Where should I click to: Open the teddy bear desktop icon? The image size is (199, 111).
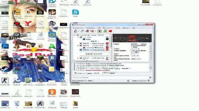coord(17,47)
